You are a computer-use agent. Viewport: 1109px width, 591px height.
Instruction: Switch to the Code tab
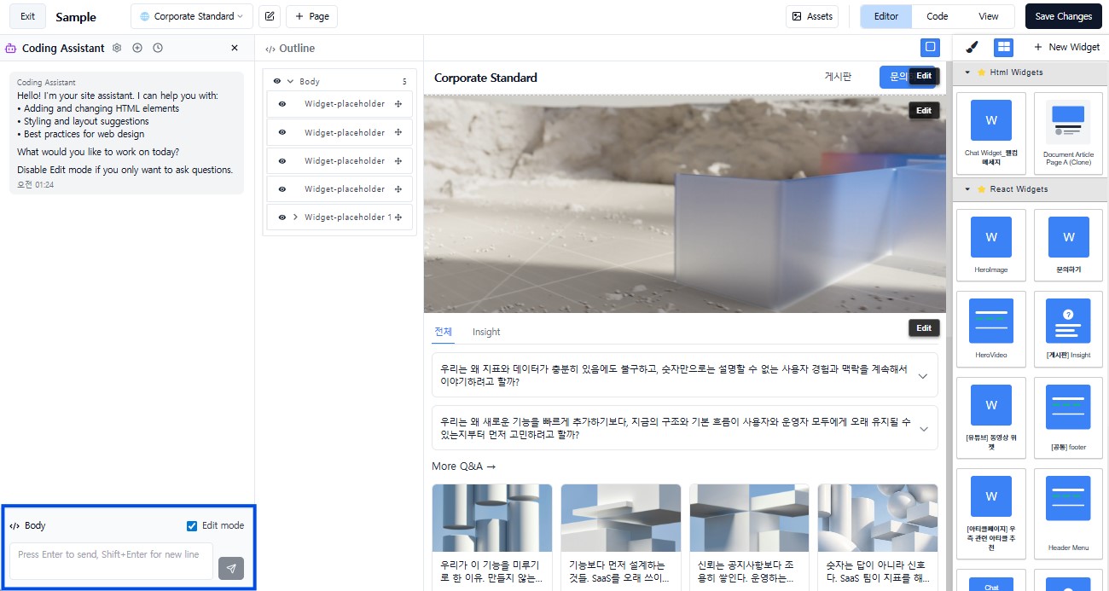(x=937, y=15)
